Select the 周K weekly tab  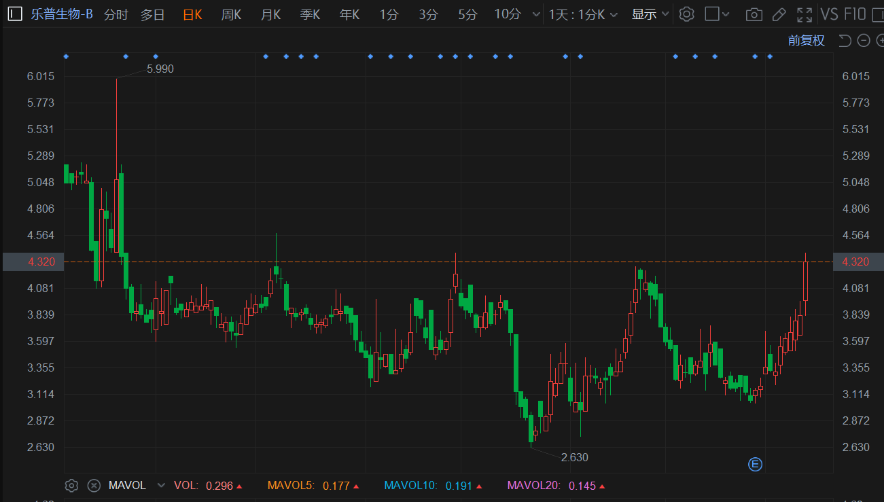point(232,14)
